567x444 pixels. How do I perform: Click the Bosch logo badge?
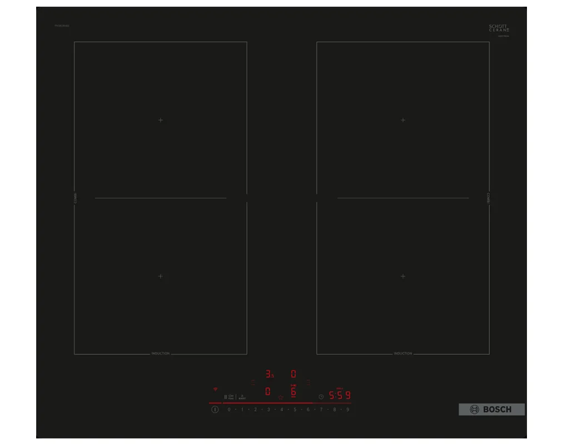point(491,410)
